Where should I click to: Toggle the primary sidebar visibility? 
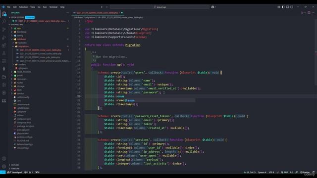click(283, 7)
